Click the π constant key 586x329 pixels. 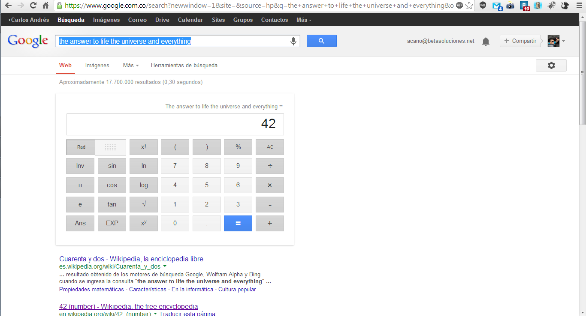80,185
